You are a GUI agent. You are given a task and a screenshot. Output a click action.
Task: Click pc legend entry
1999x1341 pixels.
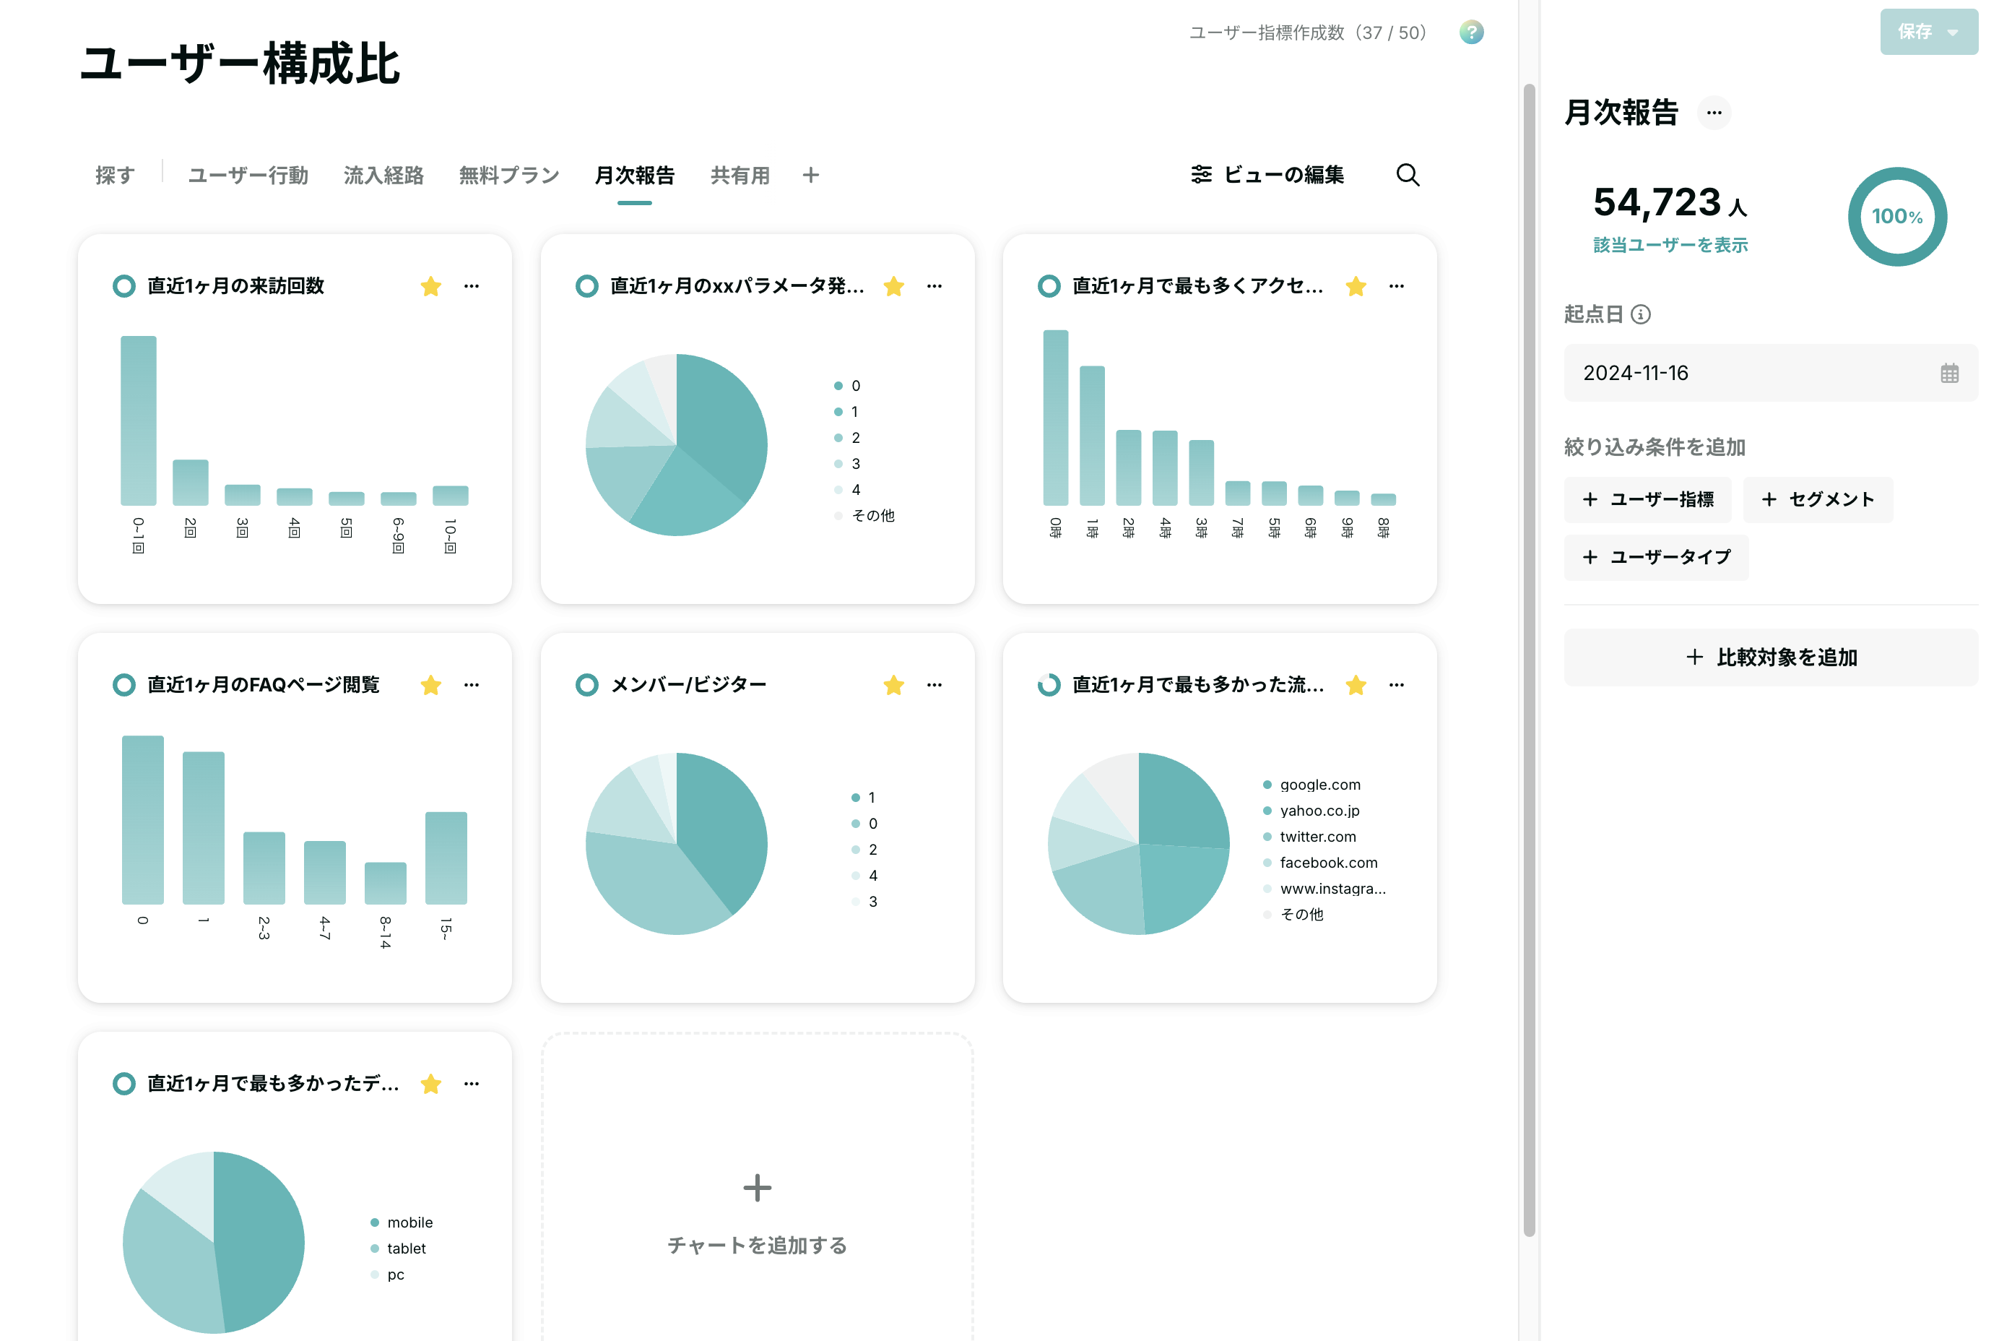386,1275
